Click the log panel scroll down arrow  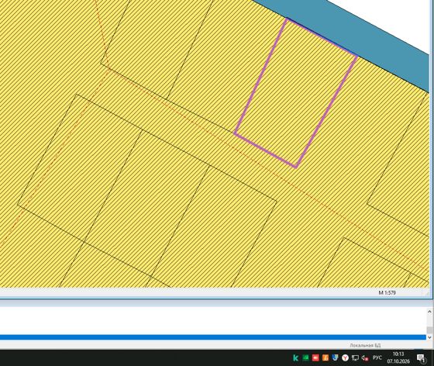tap(429, 337)
